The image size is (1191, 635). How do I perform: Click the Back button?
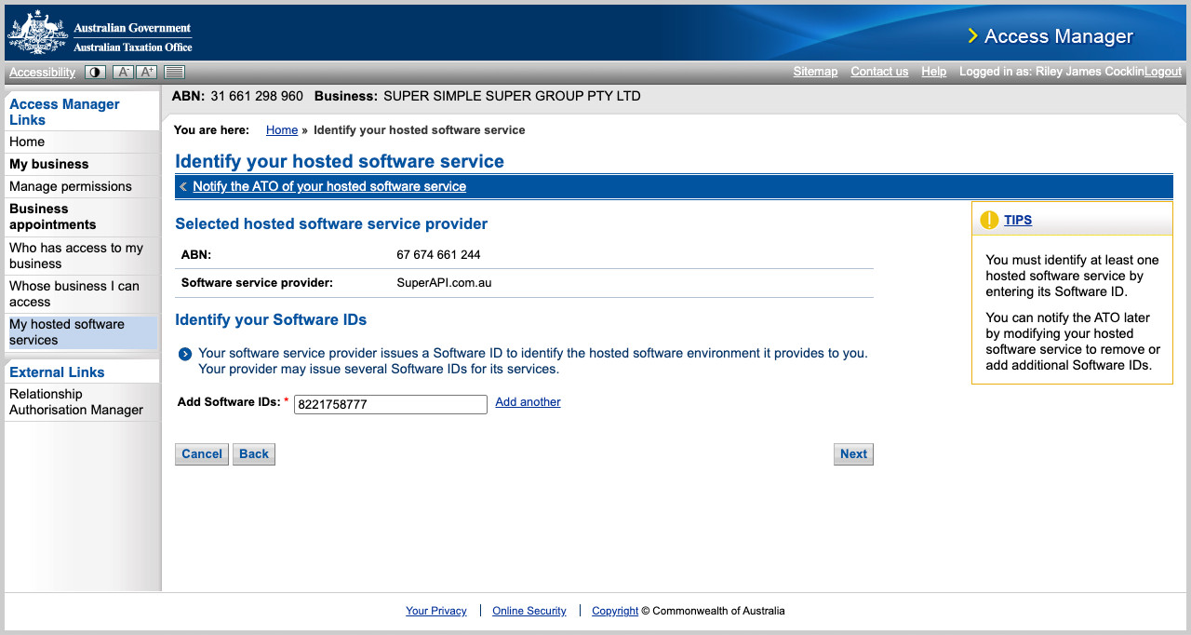(254, 454)
